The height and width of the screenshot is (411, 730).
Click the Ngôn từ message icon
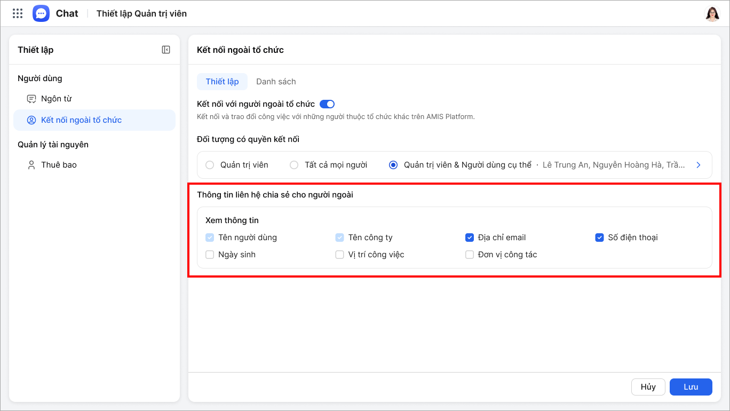tap(31, 99)
